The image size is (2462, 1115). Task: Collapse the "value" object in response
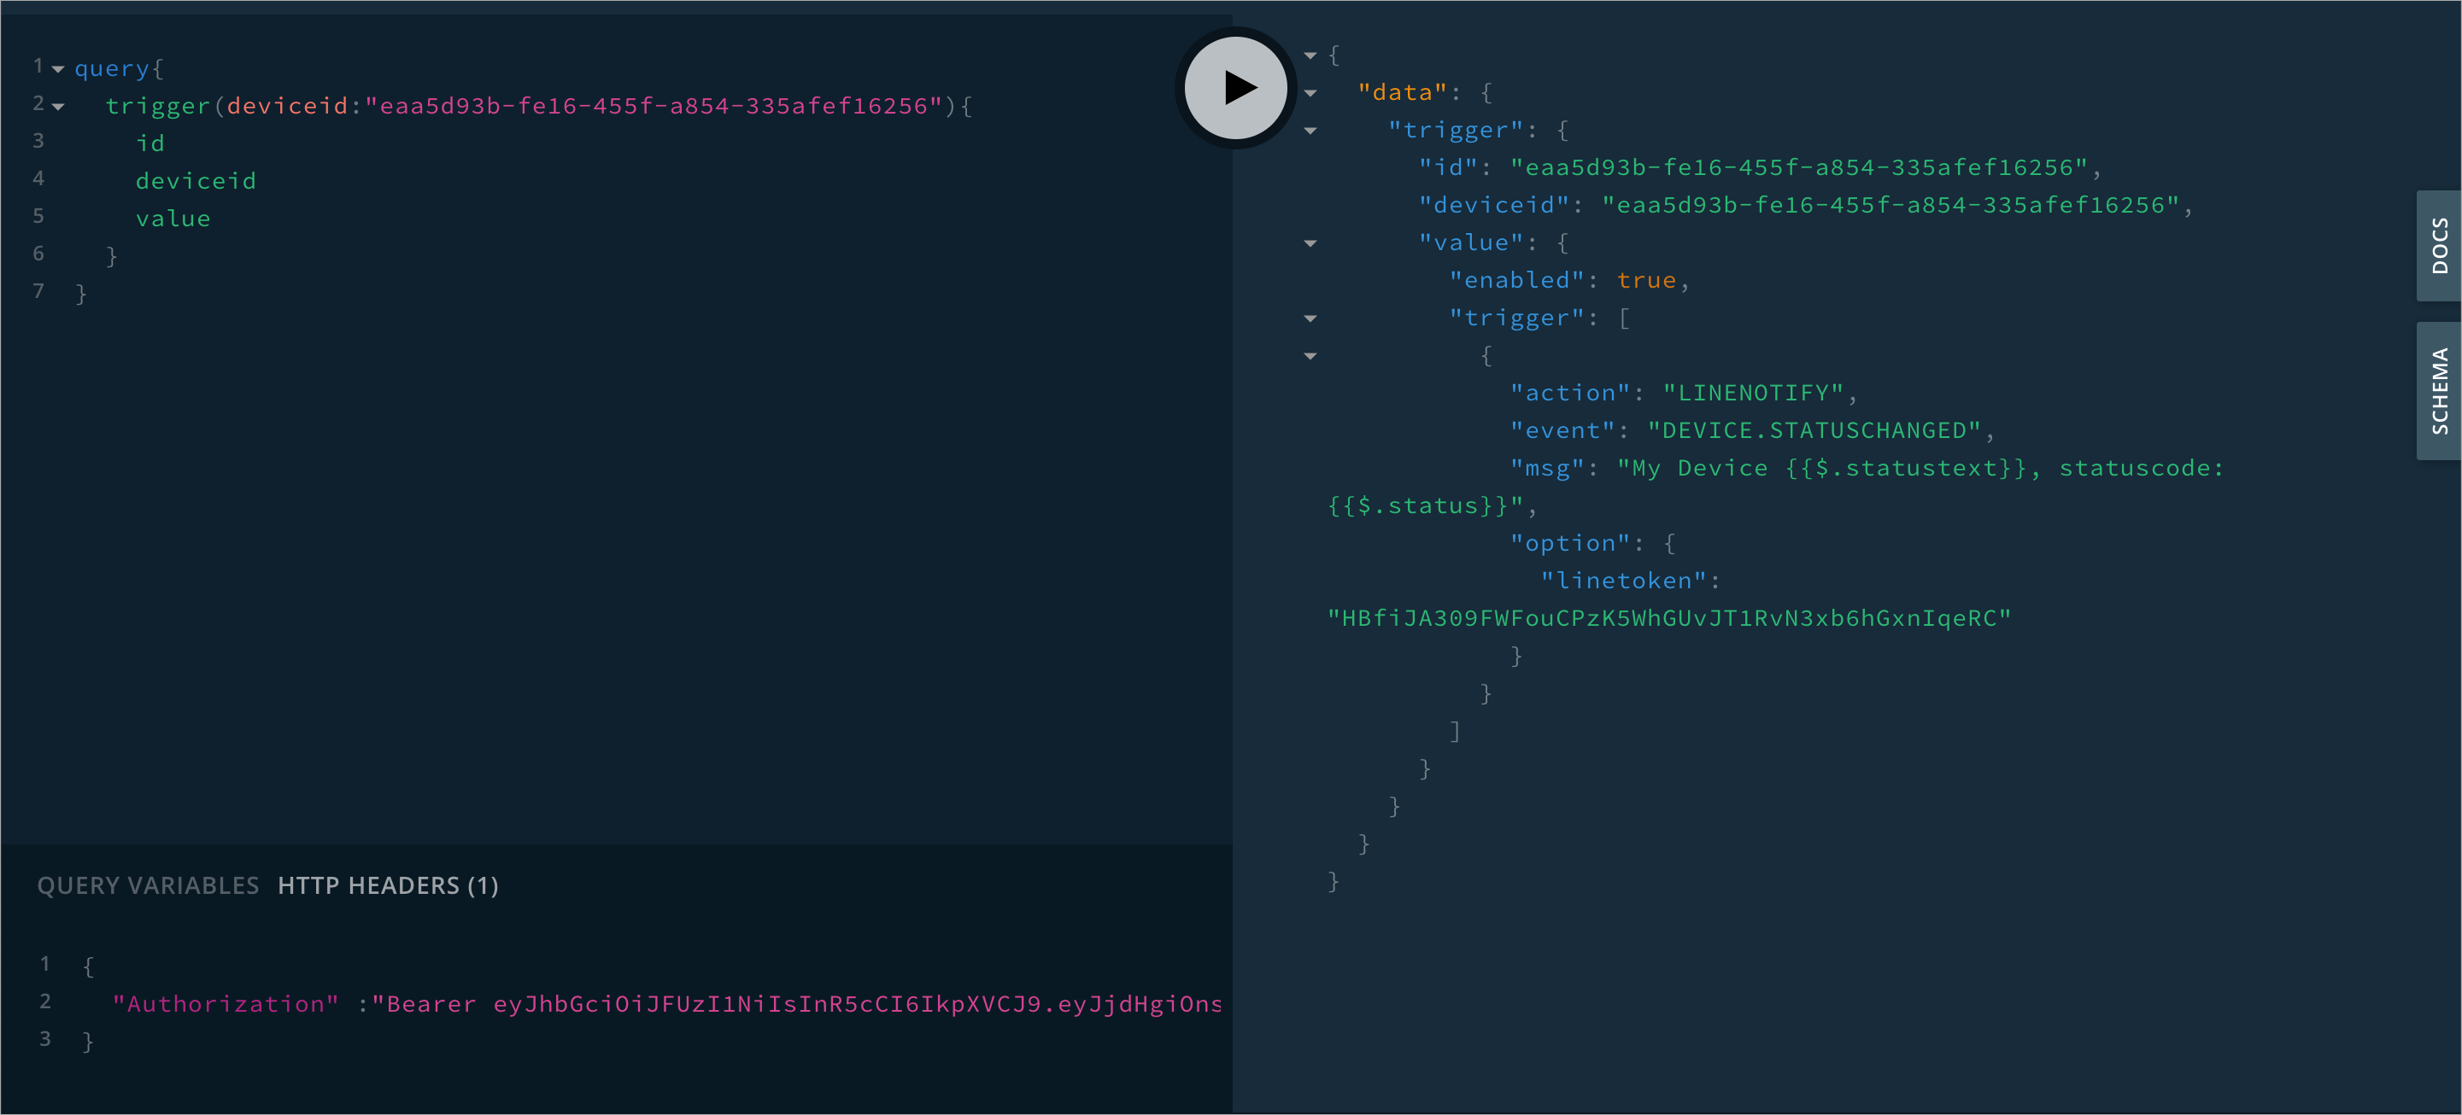pyautogui.click(x=1310, y=243)
